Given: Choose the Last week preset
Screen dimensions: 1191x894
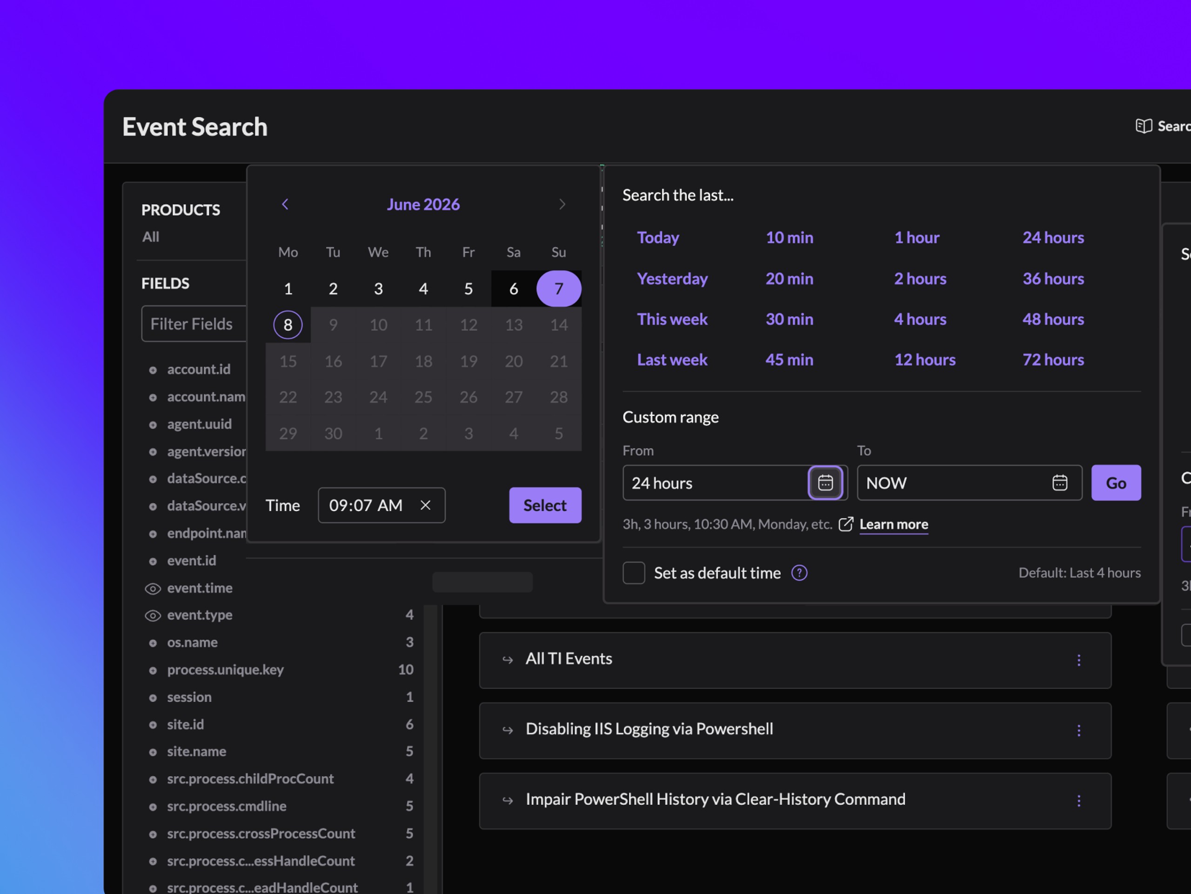Looking at the screenshot, I should (x=672, y=360).
